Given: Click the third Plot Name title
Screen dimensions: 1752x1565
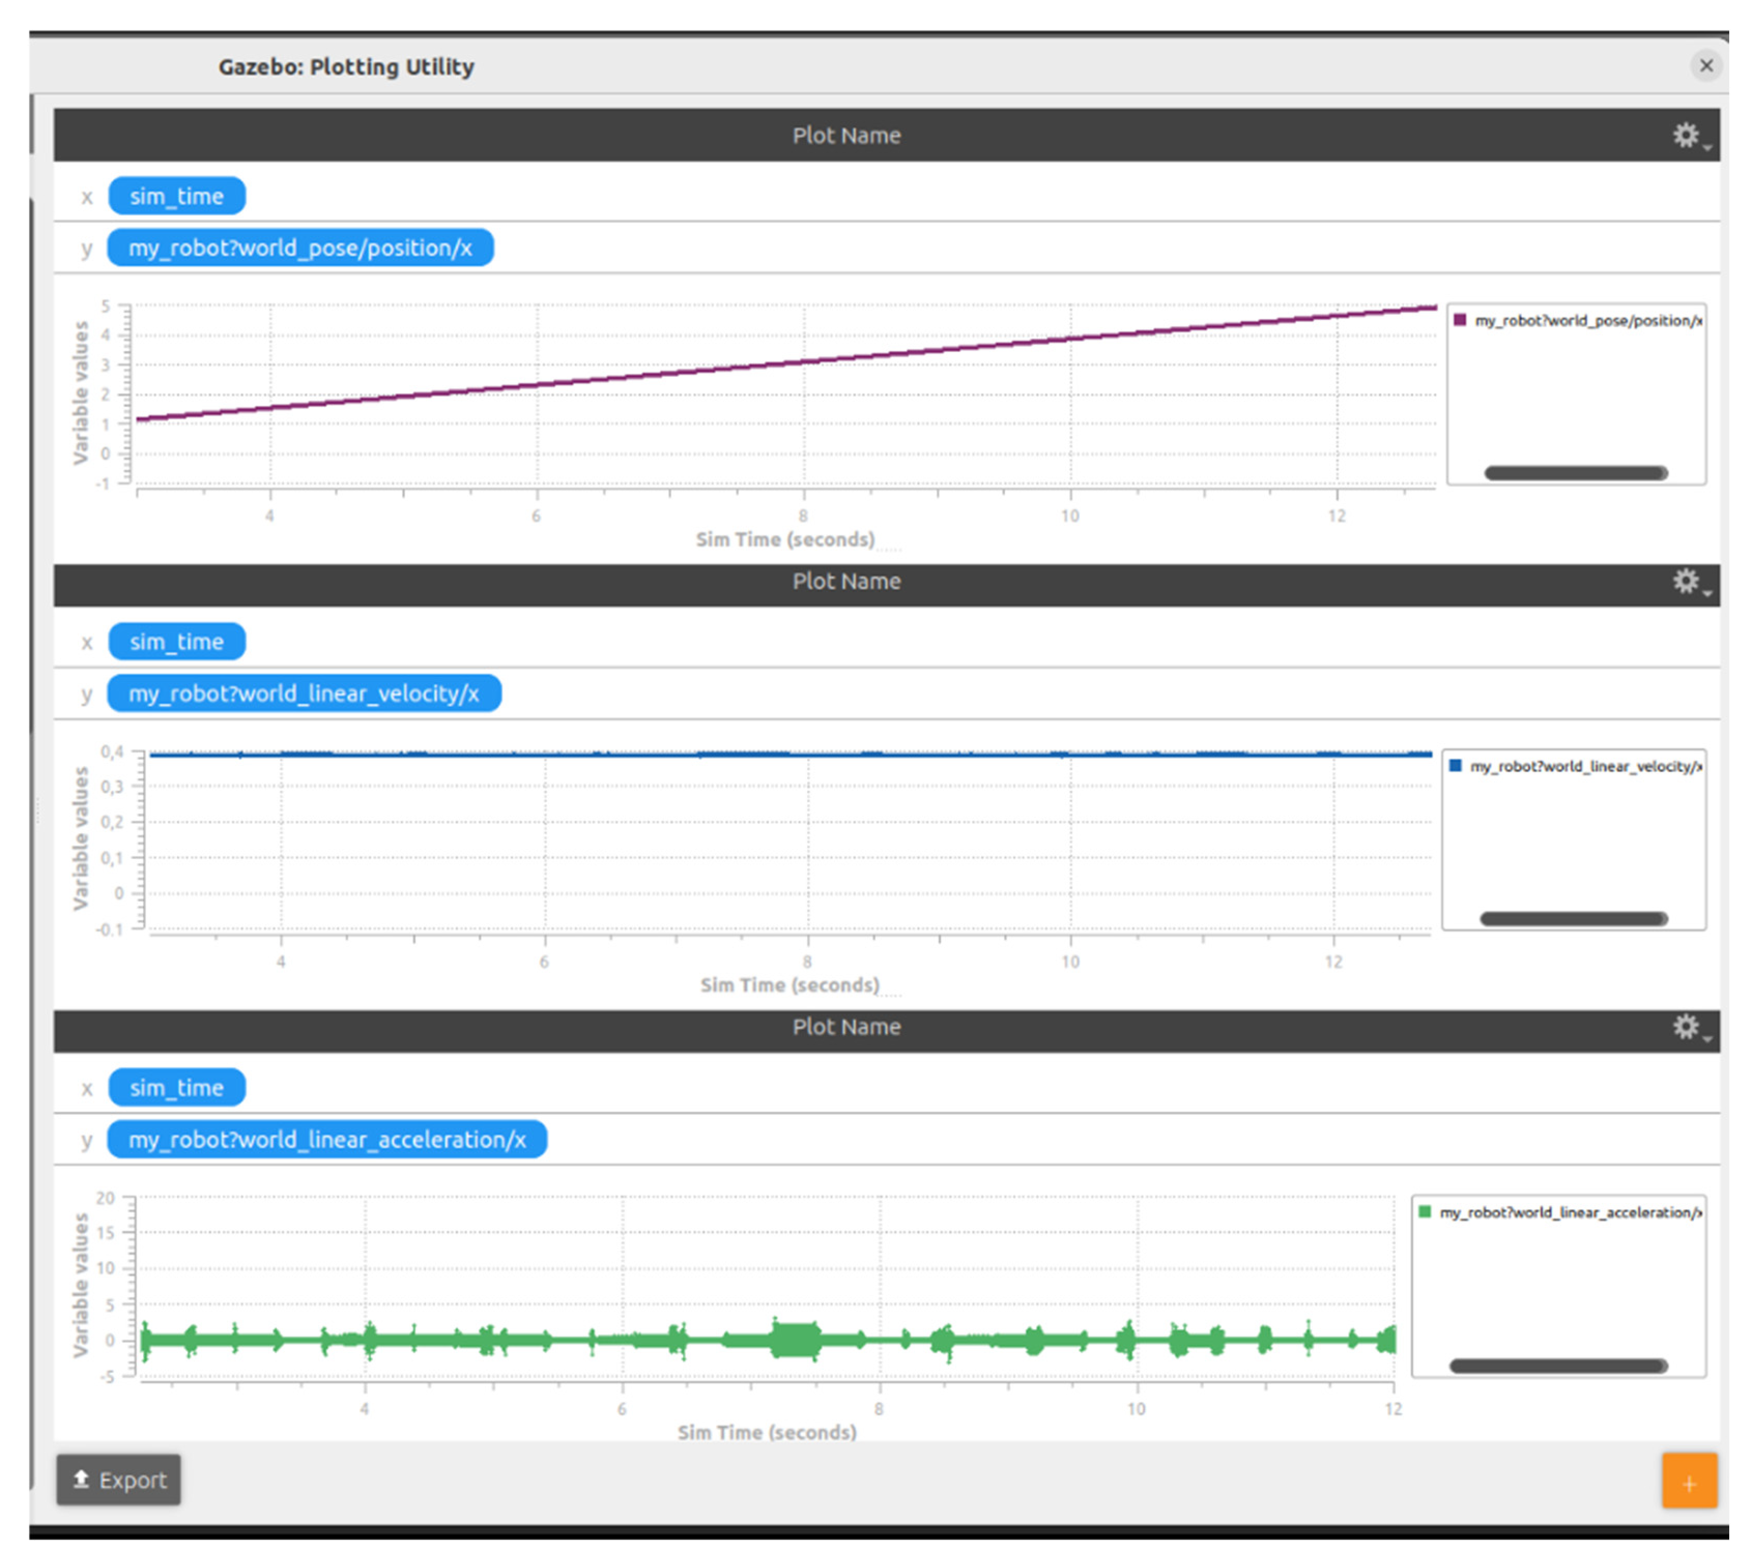Looking at the screenshot, I should point(846,1027).
